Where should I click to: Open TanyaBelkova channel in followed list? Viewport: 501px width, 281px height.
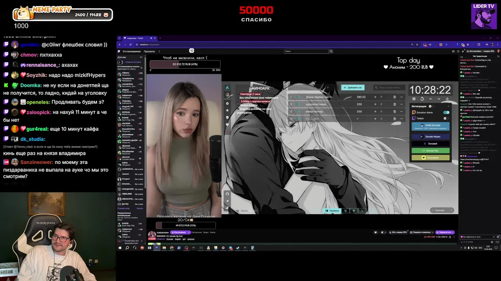click(x=130, y=80)
